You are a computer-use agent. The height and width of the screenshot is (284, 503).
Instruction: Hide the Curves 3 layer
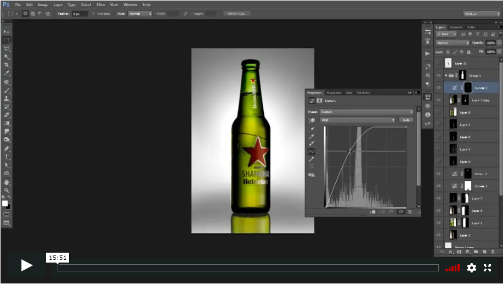[438, 88]
